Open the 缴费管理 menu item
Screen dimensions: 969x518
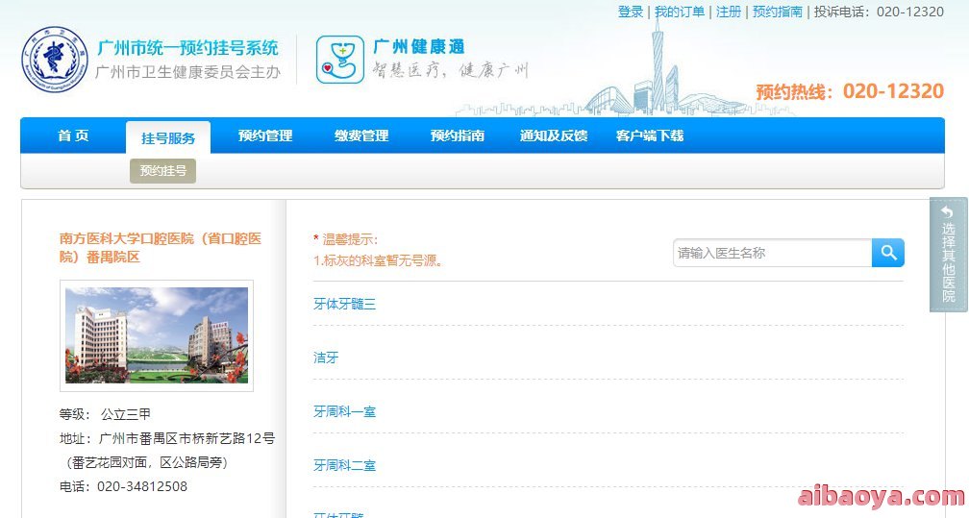click(361, 136)
